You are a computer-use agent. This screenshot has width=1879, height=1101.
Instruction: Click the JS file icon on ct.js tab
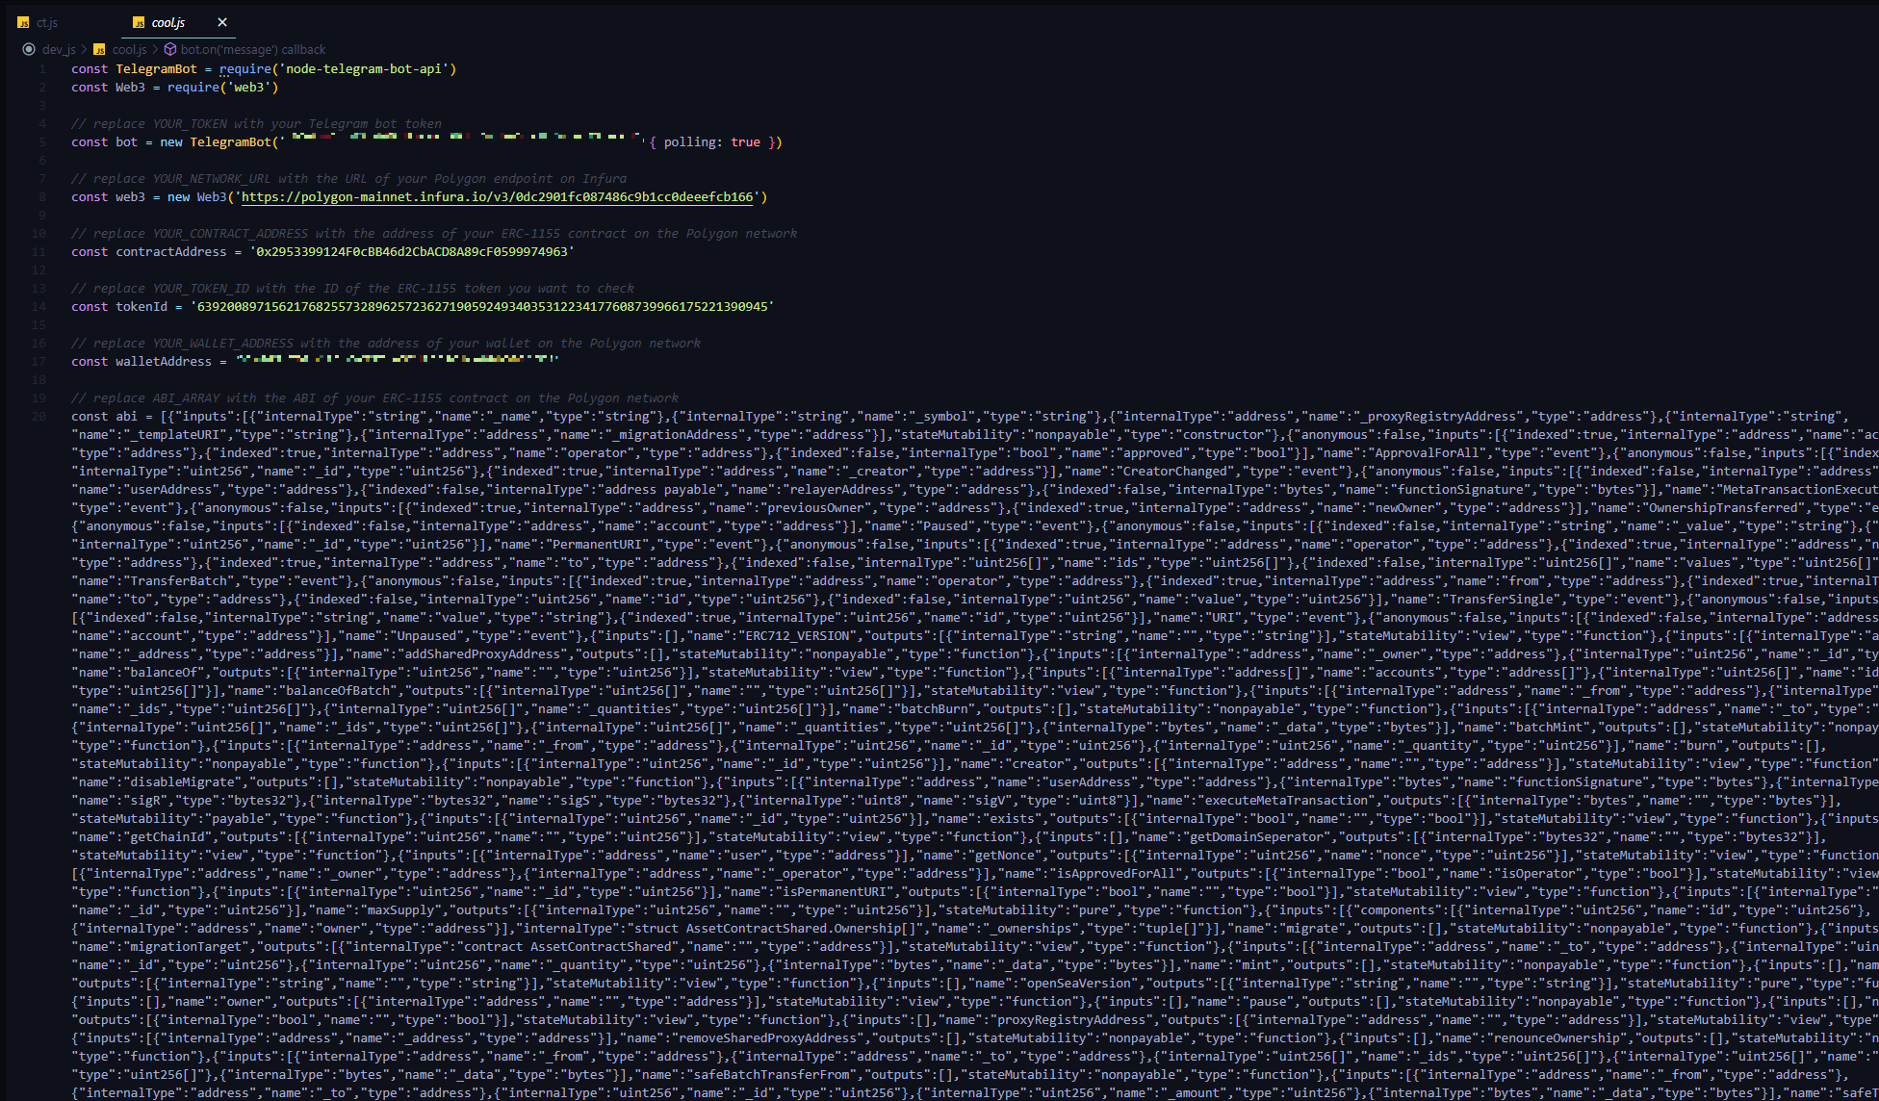tap(23, 22)
